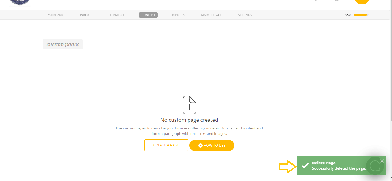Click the custom pages heading

click(x=63, y=44)
